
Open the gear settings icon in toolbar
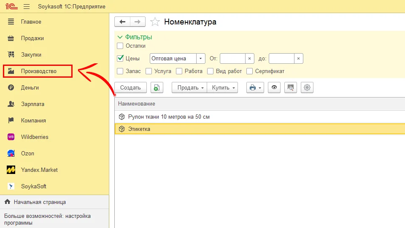point(307,87)
